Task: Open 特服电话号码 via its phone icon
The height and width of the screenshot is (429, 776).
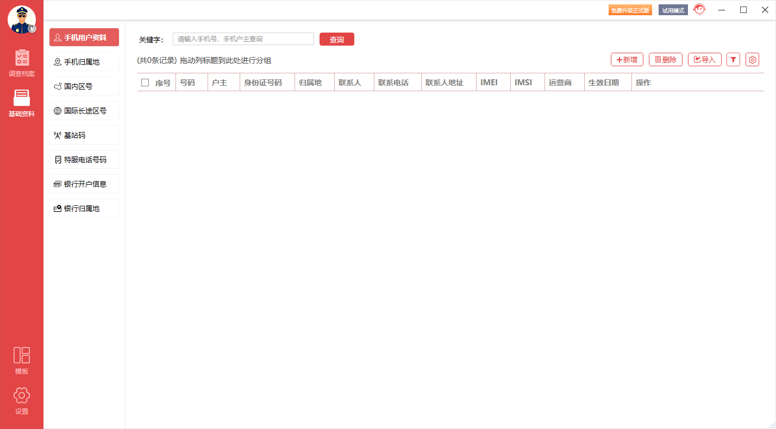Action: [84, 159]
